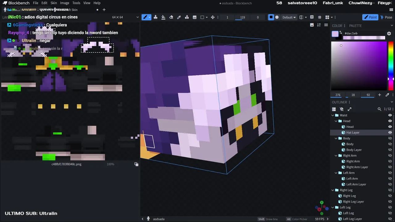
Task: Select the Eraser tool
Action: point(171,17)
